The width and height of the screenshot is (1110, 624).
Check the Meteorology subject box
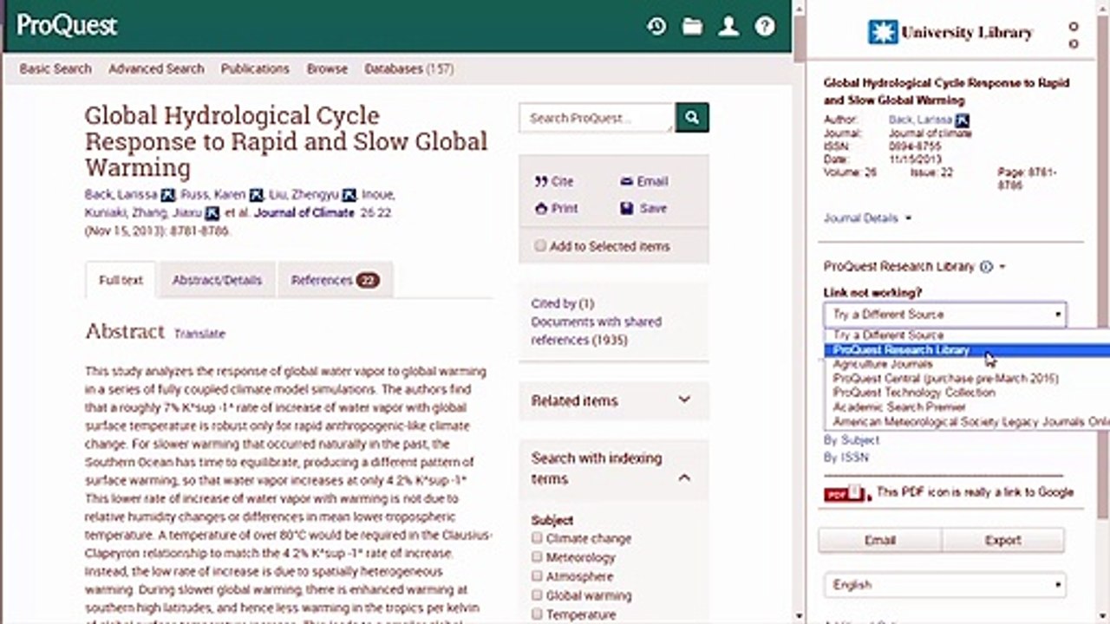tap(537, 557)
